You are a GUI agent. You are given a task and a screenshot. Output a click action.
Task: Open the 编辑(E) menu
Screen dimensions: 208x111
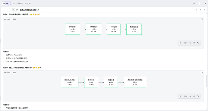click(x=20, y=3)
